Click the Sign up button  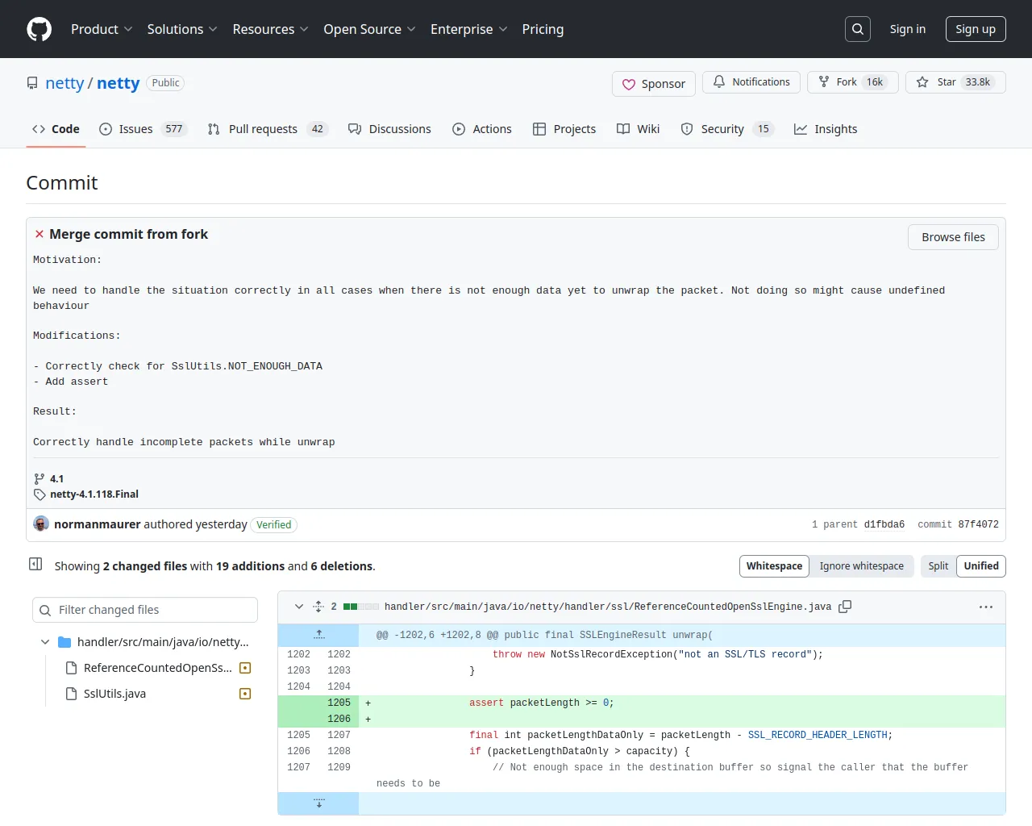point(976,29)
